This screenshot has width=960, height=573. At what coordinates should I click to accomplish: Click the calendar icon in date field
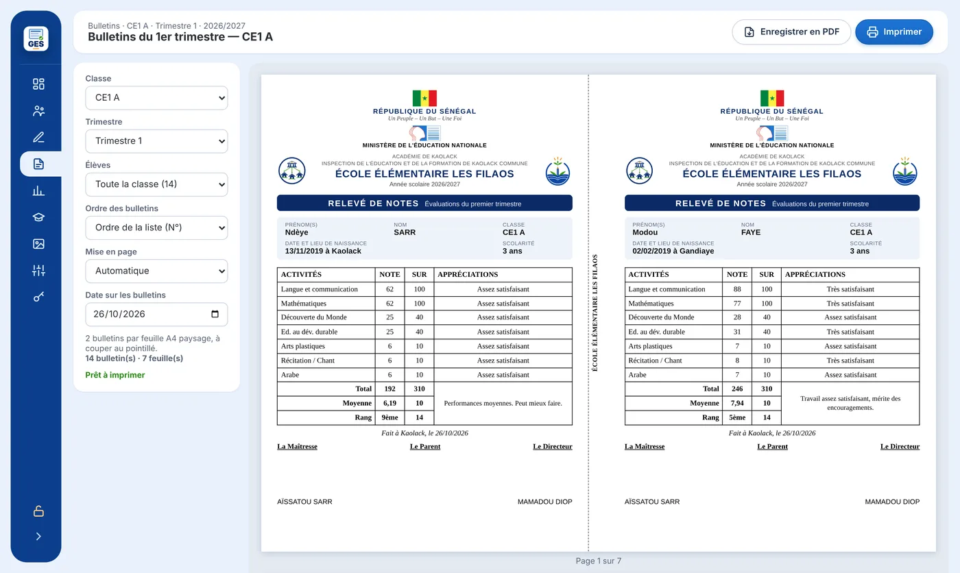point(215,314)
